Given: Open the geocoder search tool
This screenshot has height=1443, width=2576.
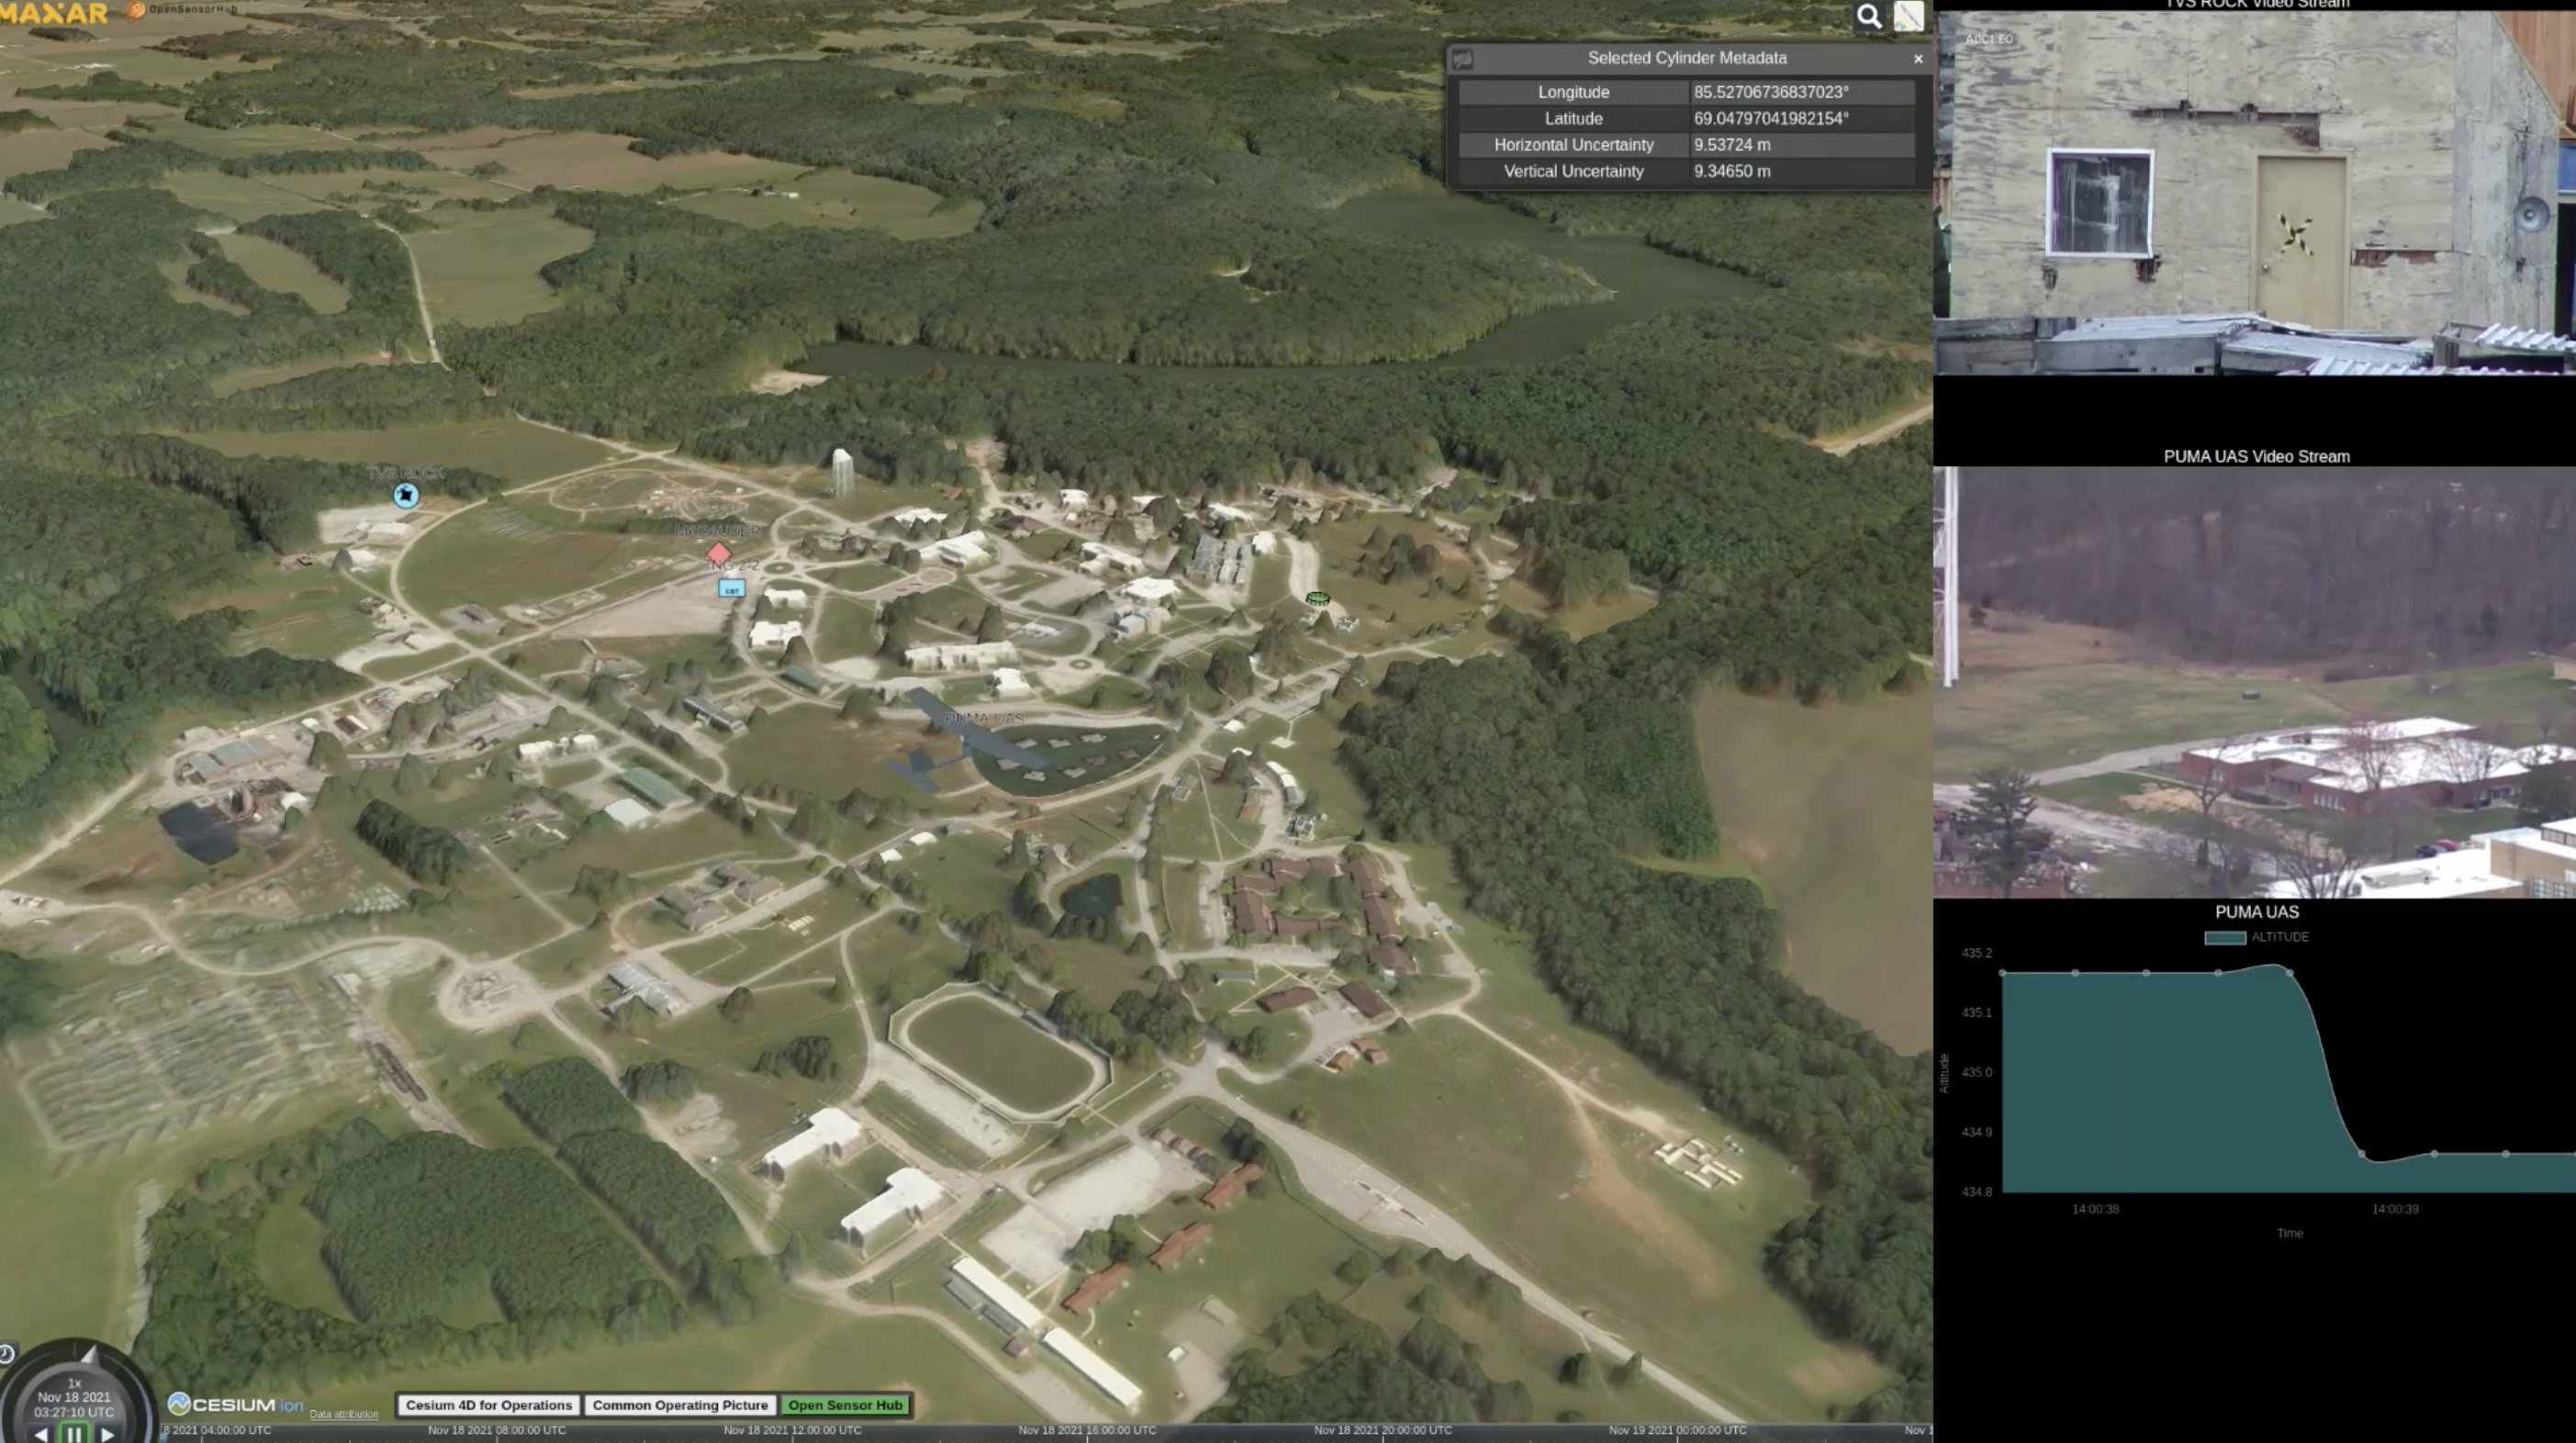Looking at the screenshot, I should click(1868, 16).
